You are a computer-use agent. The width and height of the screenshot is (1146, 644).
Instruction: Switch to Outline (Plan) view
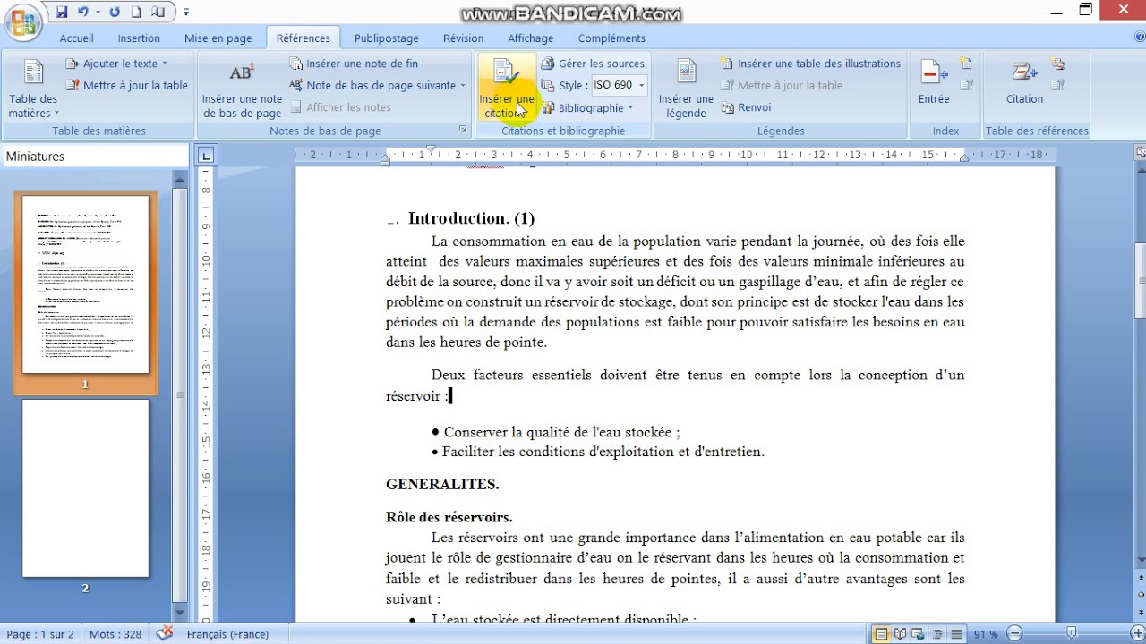[936, 634]
